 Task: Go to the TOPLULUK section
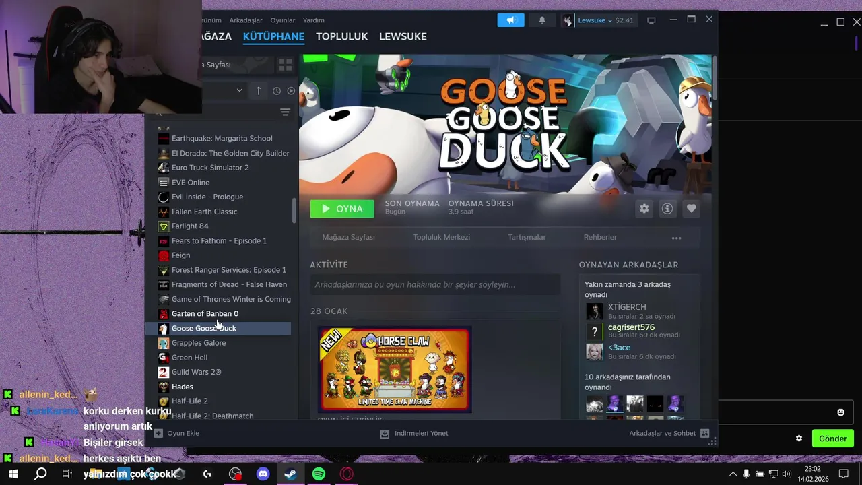click(341, 36)
